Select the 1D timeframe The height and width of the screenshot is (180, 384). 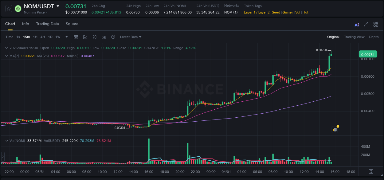coord(50,37)
